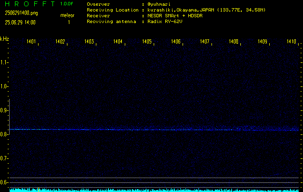Click the meteor label
Viewport: 303px width, 192px height.
[67, 15]
